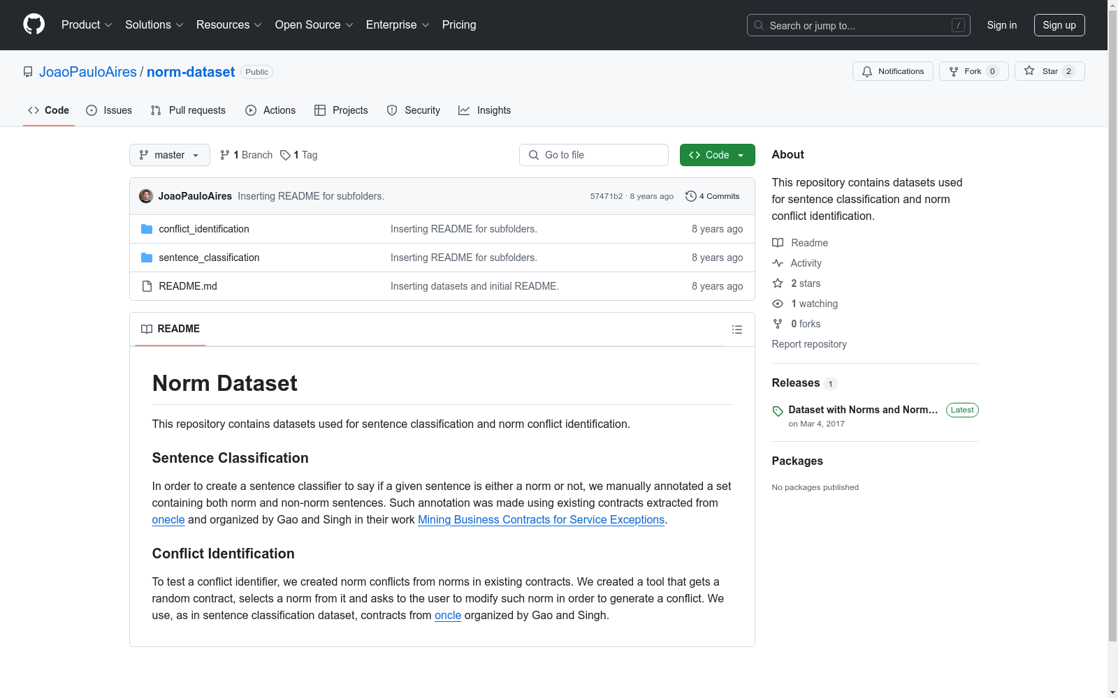The width and height of the screenshot is (1118, 698).
Task: Select the README tab in file viewer
Action: (x=170, y=329)
